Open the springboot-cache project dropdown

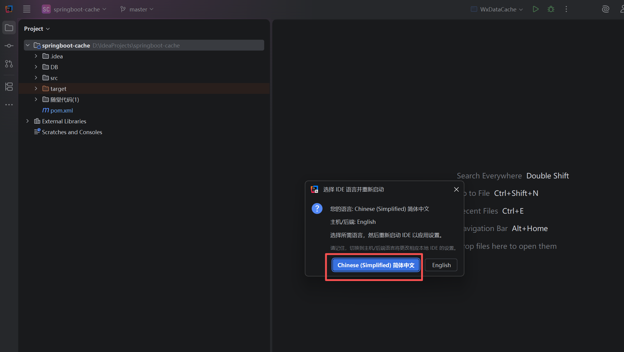coord(74,9)
